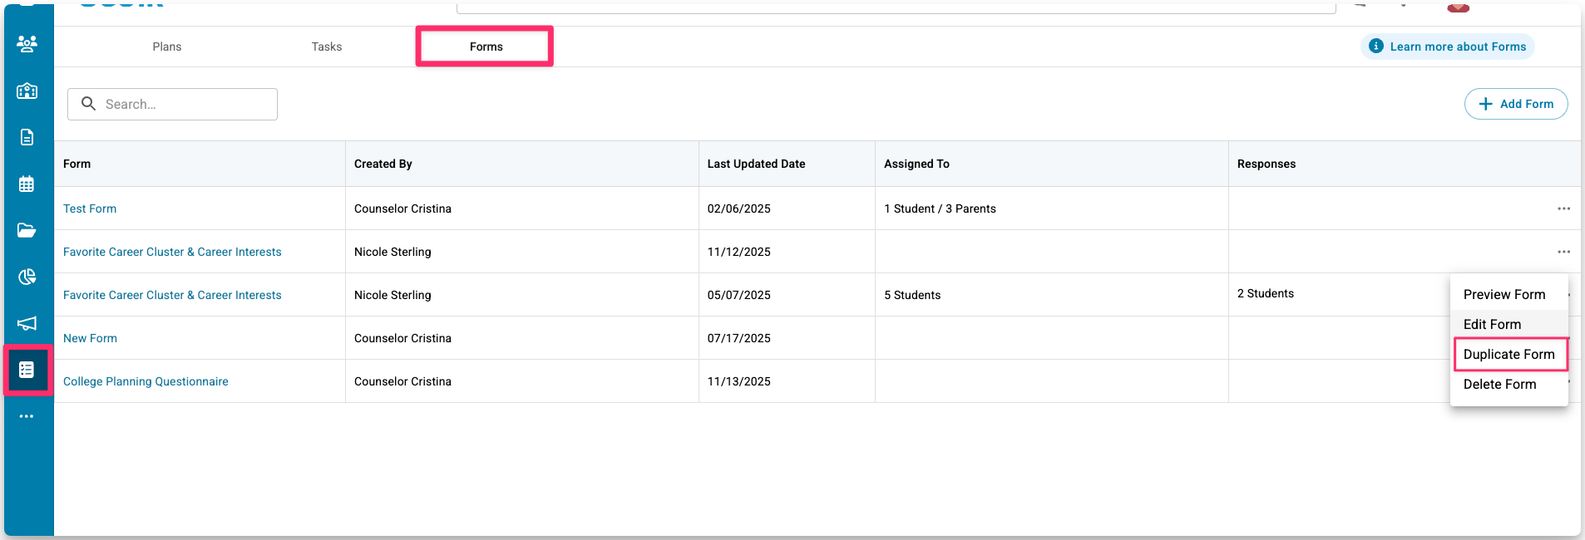Click the megaphone announcements icon
This screenshot has height=540, width=1585.
pos(27,323)
